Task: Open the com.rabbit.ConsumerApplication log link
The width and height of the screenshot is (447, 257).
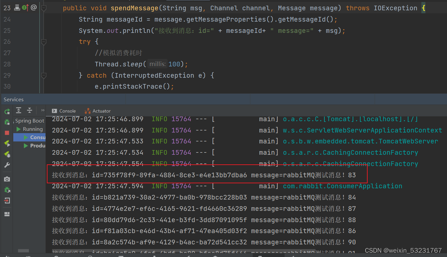Action: (x=342, y=186)
